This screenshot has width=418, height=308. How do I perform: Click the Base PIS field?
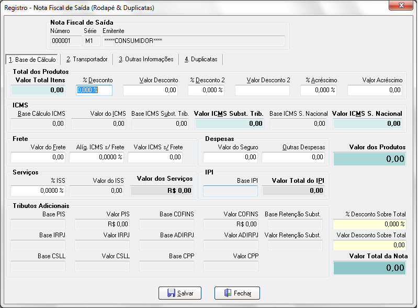point(38,225)
